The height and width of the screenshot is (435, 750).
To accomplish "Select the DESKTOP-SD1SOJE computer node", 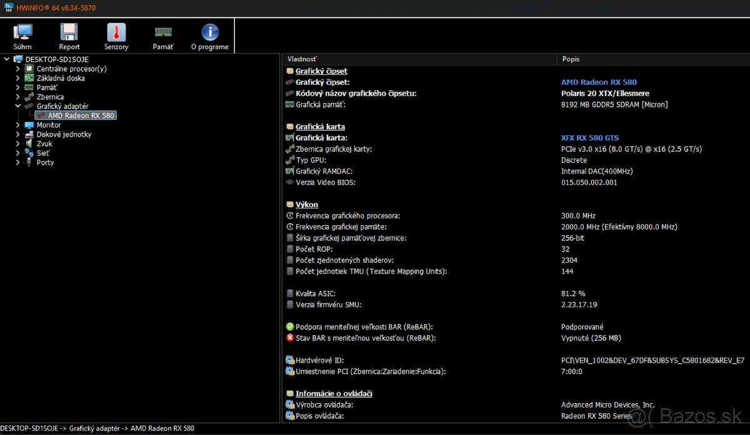I will tap(56, 59).
